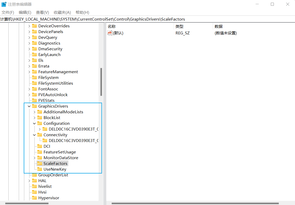295x205 pixels.
Task: Click the UseNewKey folder icon
Action: coord(40,169)
